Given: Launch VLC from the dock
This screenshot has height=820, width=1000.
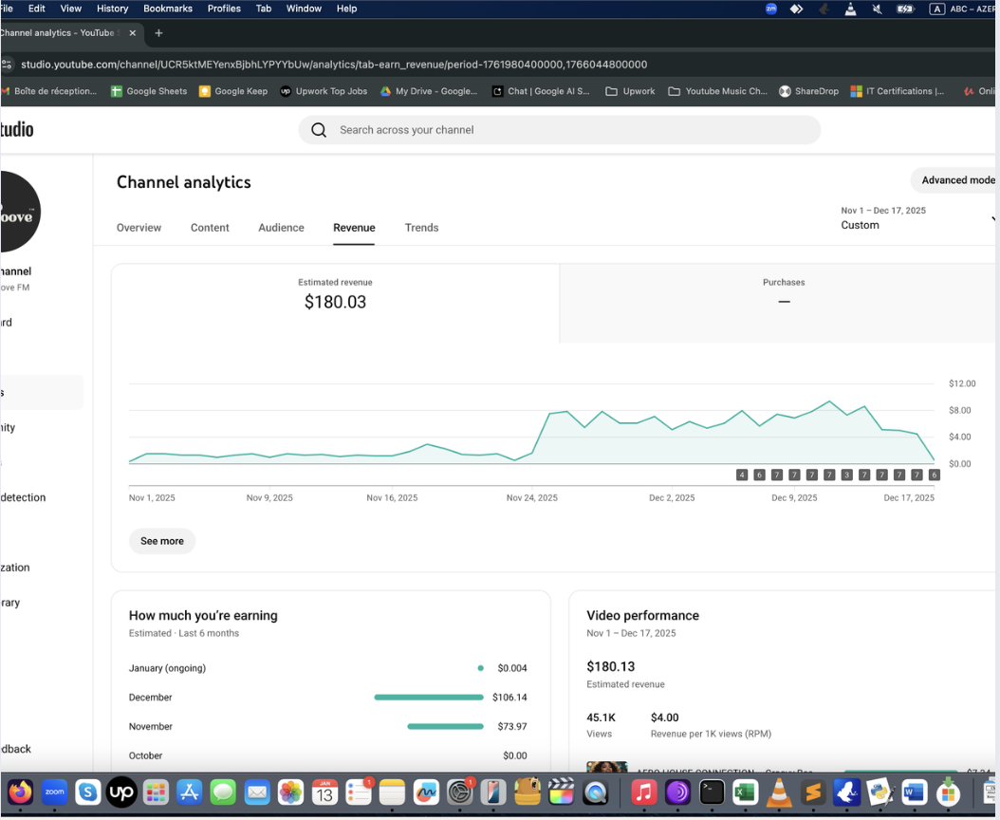Looking at the screenshot, I should pos(778,792).
